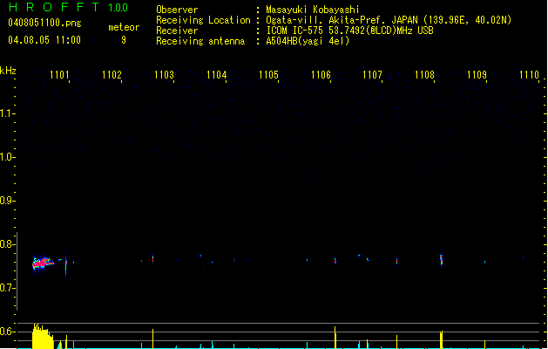Click the meteor echo spike at 1103
Screen dimensions: 548x349
[152, 258]
